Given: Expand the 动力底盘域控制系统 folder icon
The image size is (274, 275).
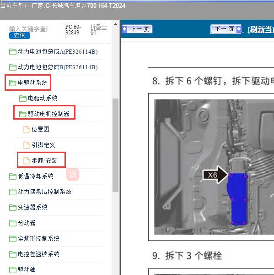Looking at the screenshot, I should click(x=13, y=192).
